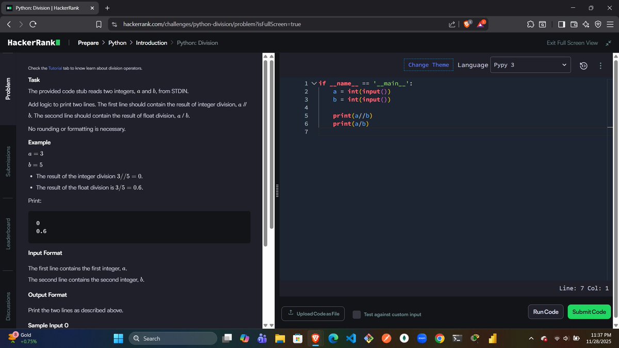Toggle the Brave VPN shield
The width and height of the screenshot is (619, 348).
pyautogui.click(x=598, y=24)
